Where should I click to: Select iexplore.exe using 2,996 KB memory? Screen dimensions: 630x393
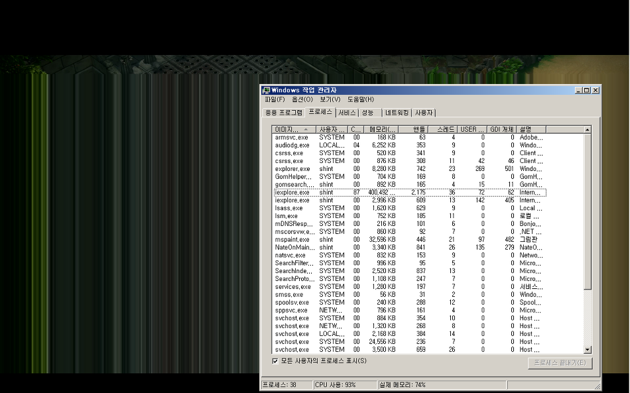[x=409, y=200]
